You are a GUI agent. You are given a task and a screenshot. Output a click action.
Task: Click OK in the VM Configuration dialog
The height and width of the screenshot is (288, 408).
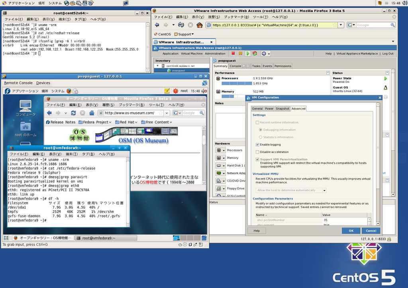351,231
